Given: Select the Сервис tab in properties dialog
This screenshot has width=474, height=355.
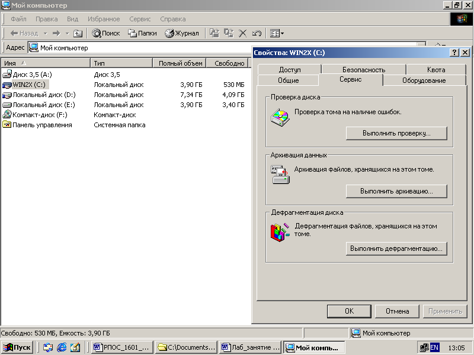Looking at the screenshot, I should (x=351, y=80).
